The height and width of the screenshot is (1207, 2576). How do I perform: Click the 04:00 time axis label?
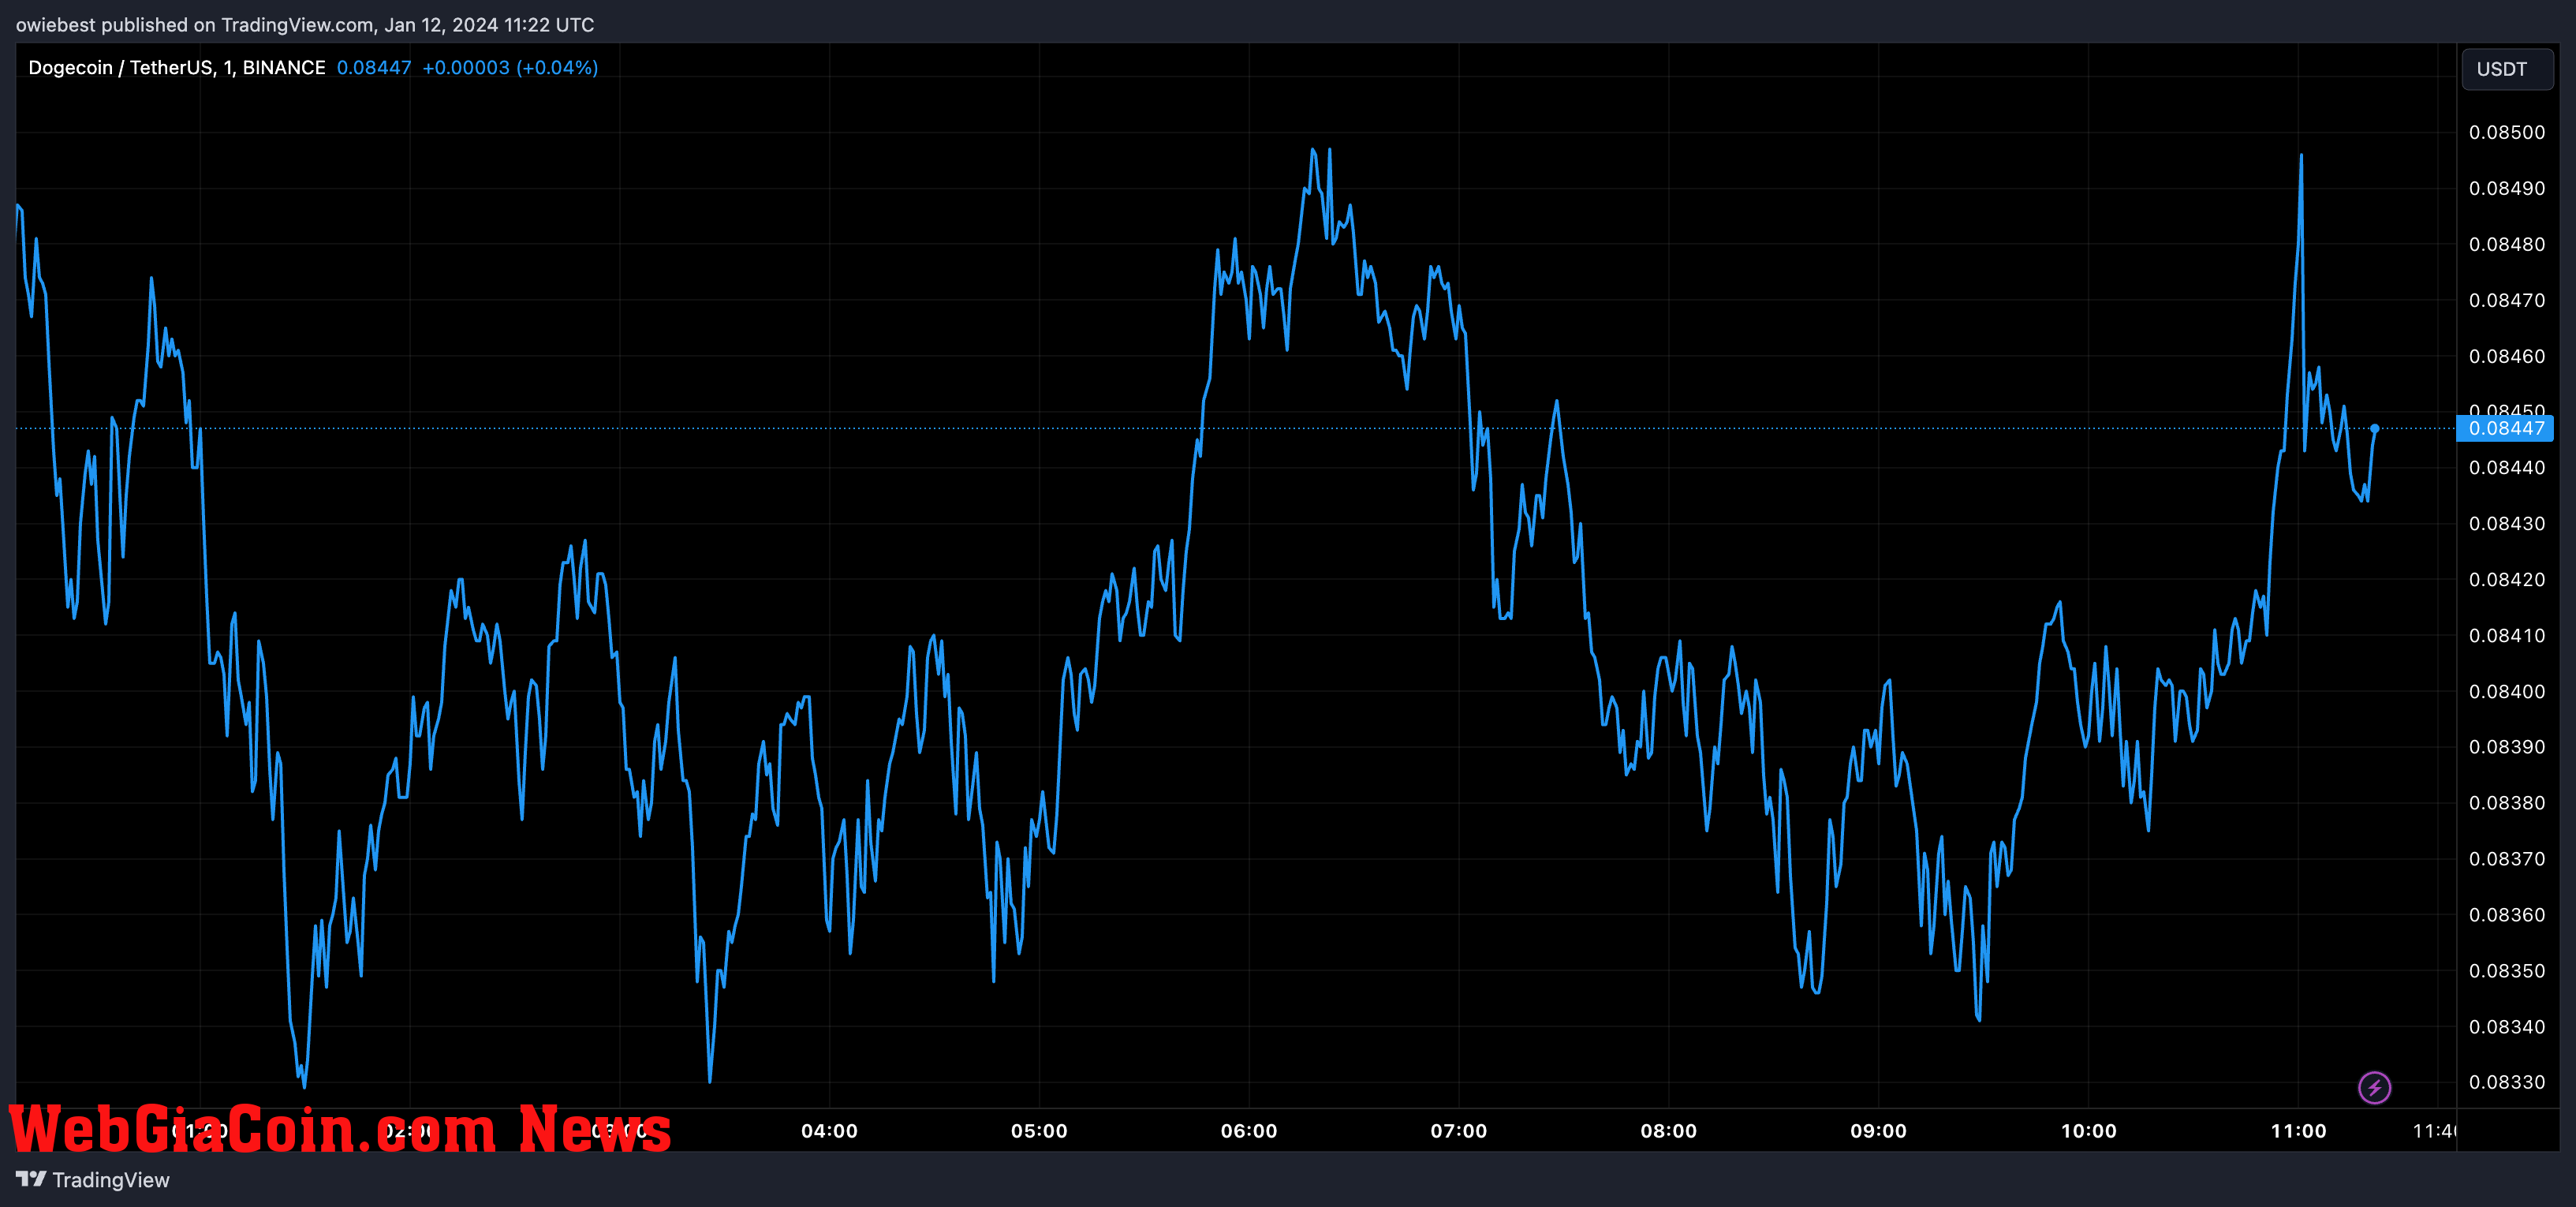[829, 1131]
